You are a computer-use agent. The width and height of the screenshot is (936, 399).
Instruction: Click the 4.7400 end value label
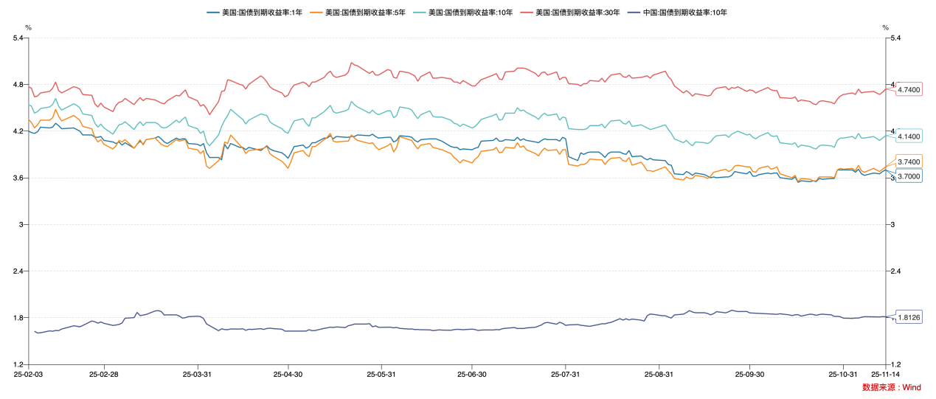[909, 89]
